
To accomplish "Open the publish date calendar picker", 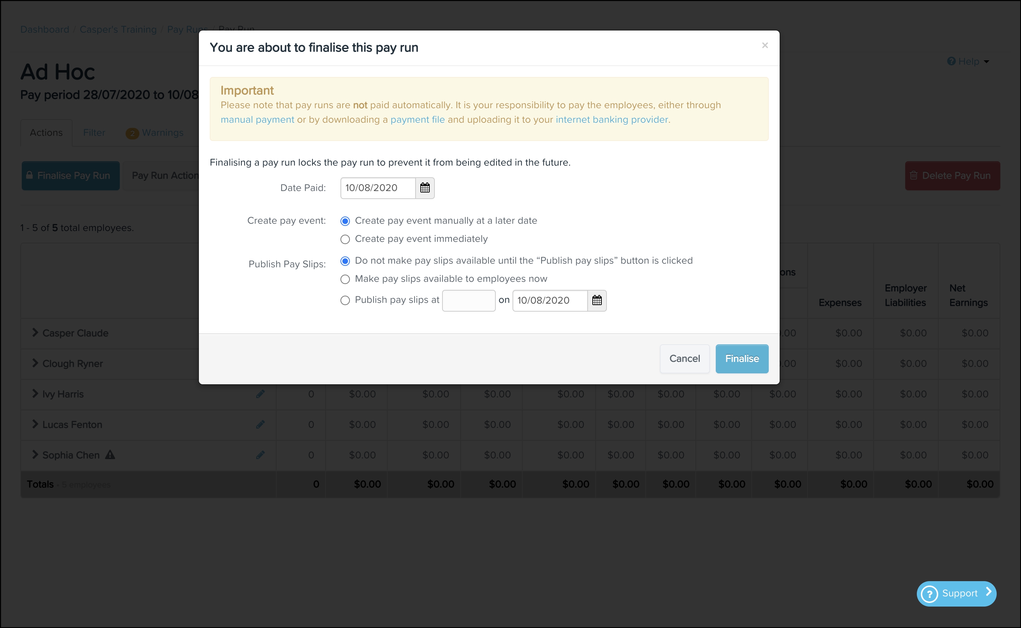I will (x=597, y=300).
